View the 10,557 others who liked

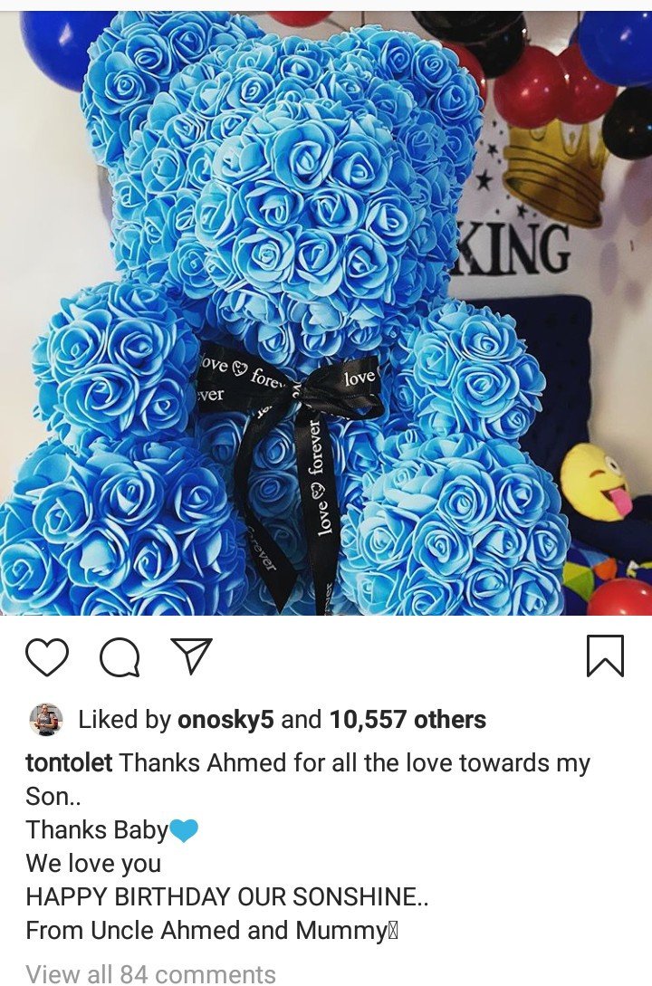click(407, 720)
